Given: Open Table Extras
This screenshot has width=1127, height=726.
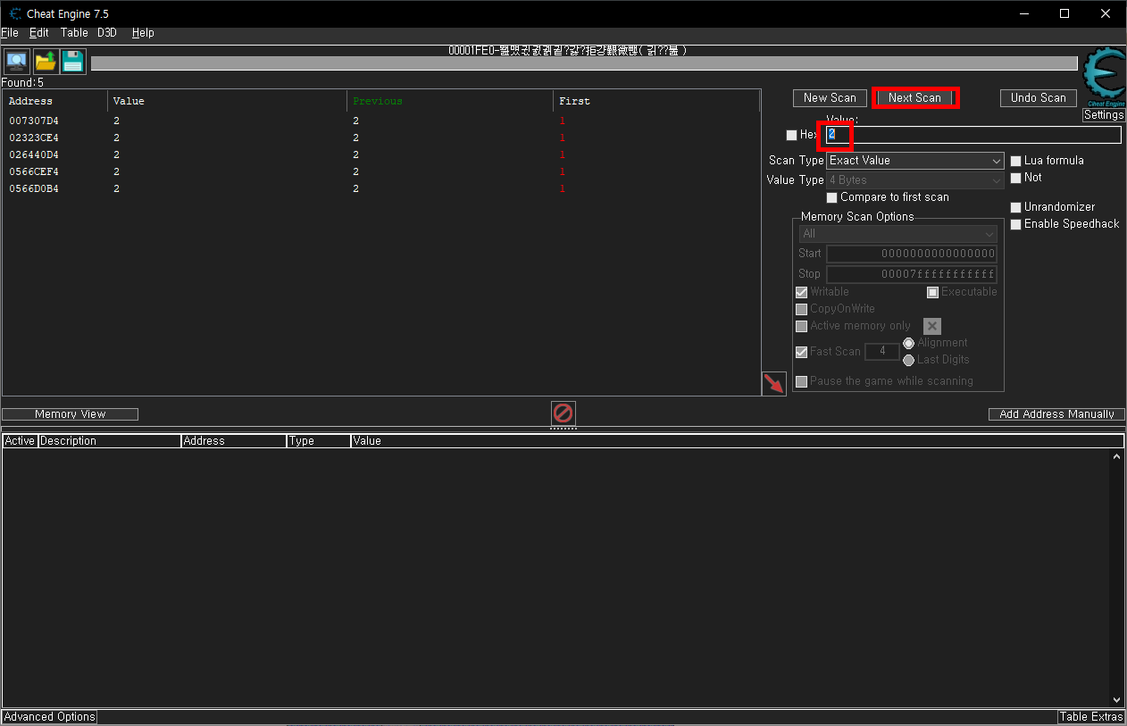Looking at the screenshot, I should [x=1091, y=717].
